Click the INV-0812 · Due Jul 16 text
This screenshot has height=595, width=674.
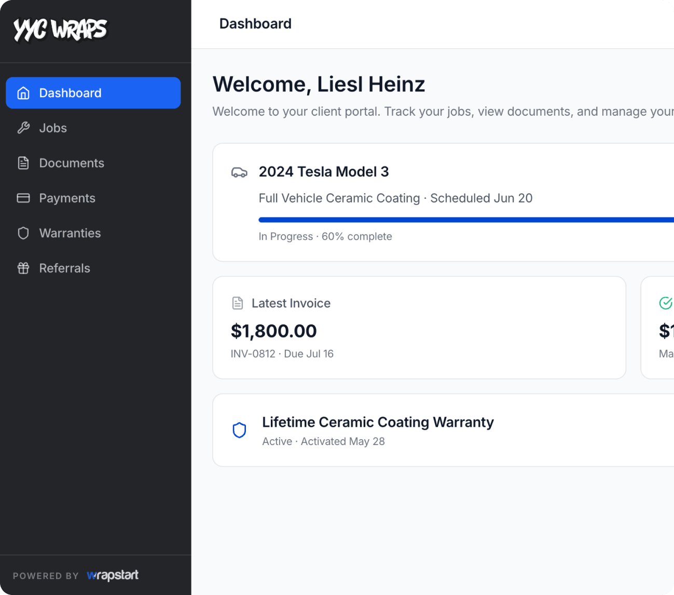pos(282,354)
